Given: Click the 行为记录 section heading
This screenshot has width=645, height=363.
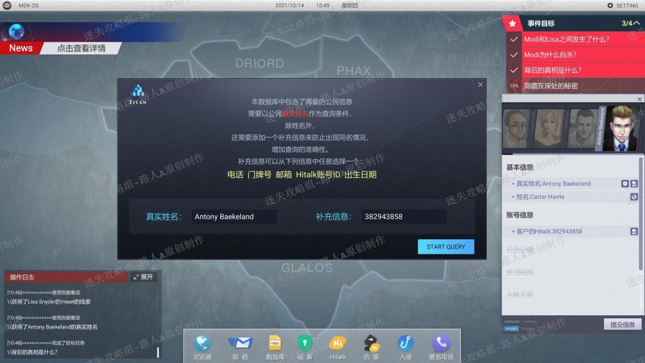Looking at the screenshot, I should [x=520, y=249].
